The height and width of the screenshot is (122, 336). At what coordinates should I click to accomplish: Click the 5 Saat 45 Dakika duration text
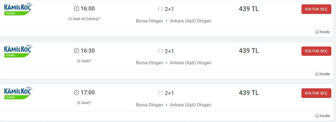click(x=84, y=19)
